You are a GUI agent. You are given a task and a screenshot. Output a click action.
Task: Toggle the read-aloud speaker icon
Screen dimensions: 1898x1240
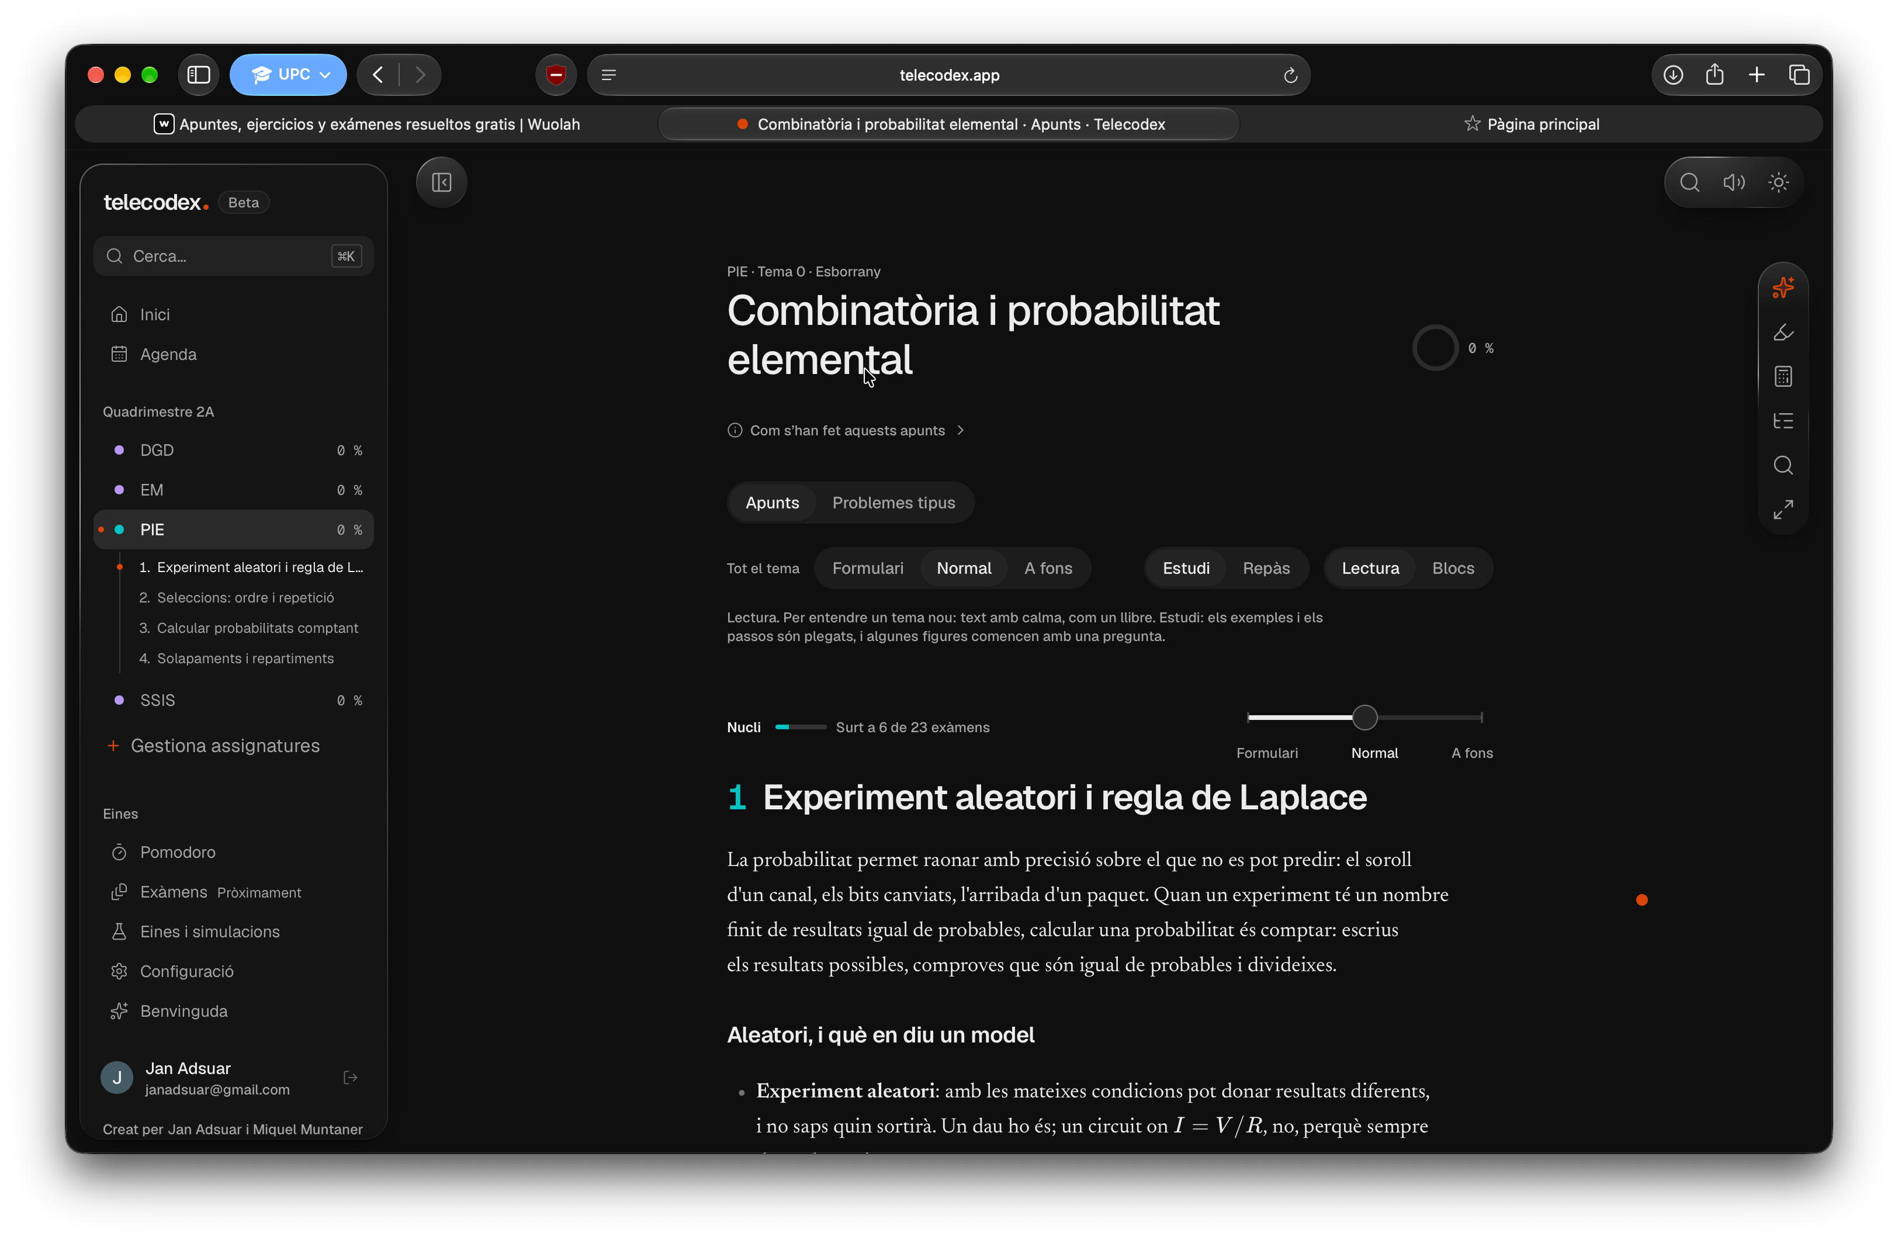(x=1734, y=183)
